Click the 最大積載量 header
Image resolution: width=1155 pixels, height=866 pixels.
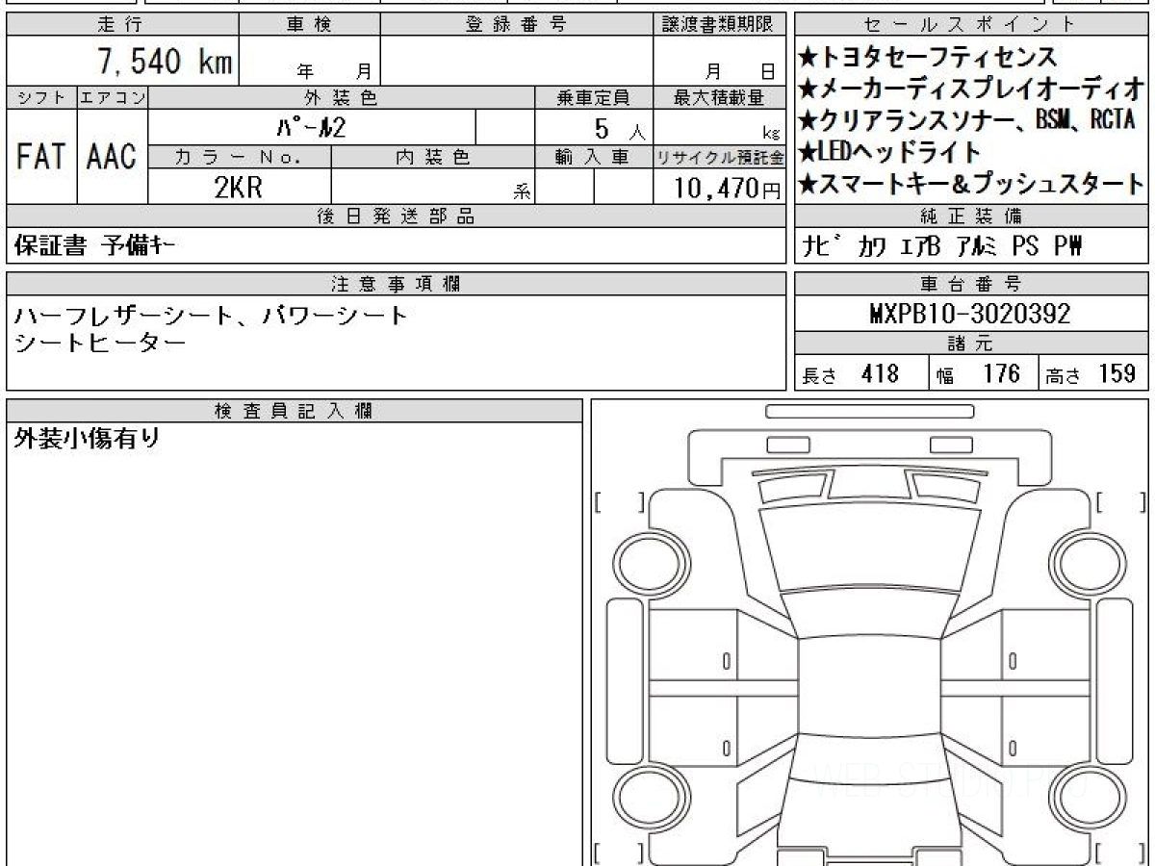(720, 97)
